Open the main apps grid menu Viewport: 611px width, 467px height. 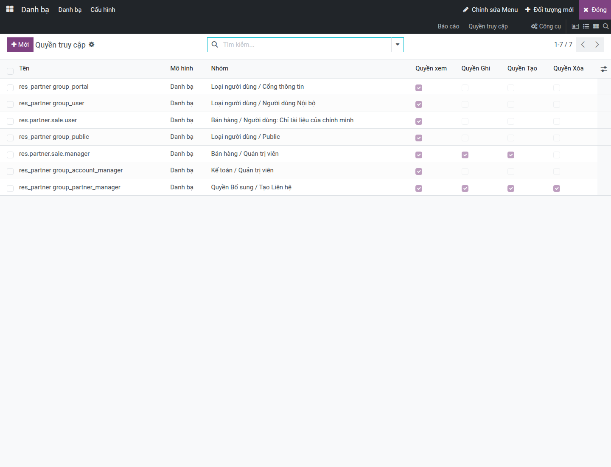pyautogui.click(x=10, y=9)
